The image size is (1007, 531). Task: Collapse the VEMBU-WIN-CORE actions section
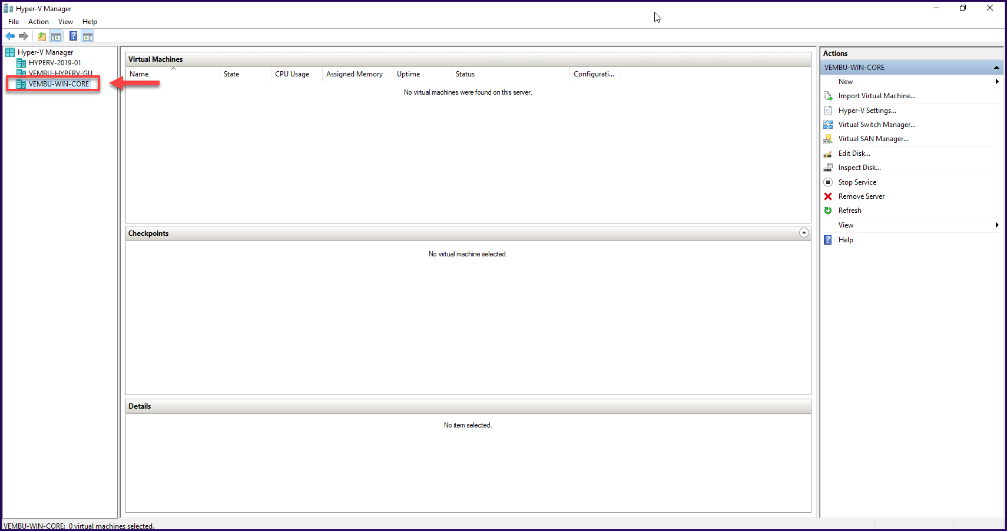(996, 68)
